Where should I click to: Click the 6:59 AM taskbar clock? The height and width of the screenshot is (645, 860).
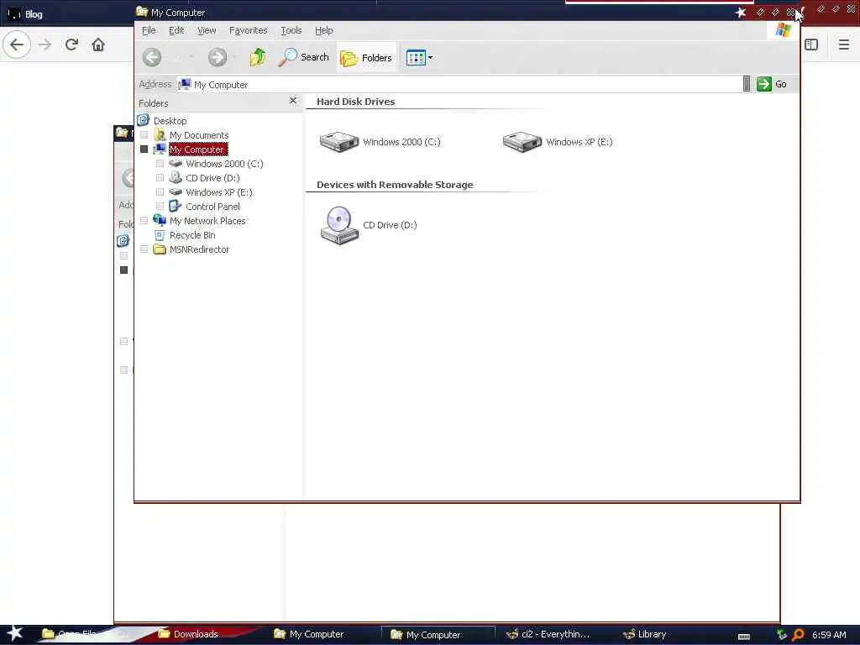(829, 635)
